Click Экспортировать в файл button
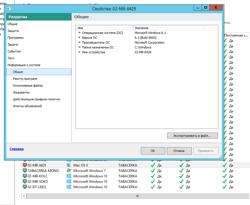The height and width of the screenshot is (205, 250). point(193,136)
